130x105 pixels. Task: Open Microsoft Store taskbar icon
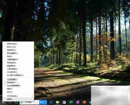tap(64, 102)
